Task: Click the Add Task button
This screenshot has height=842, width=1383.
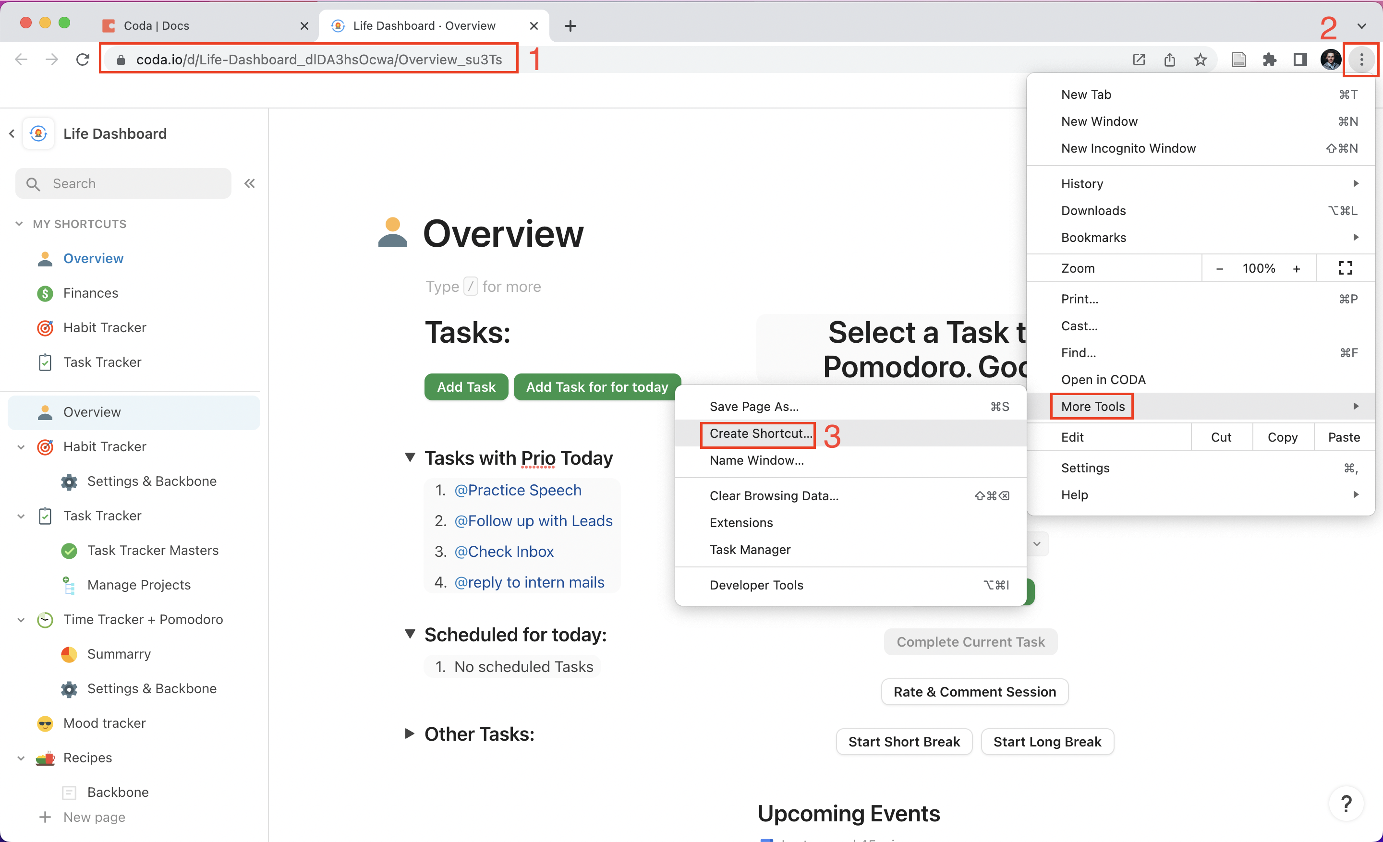Action: (x=466, y=387)
